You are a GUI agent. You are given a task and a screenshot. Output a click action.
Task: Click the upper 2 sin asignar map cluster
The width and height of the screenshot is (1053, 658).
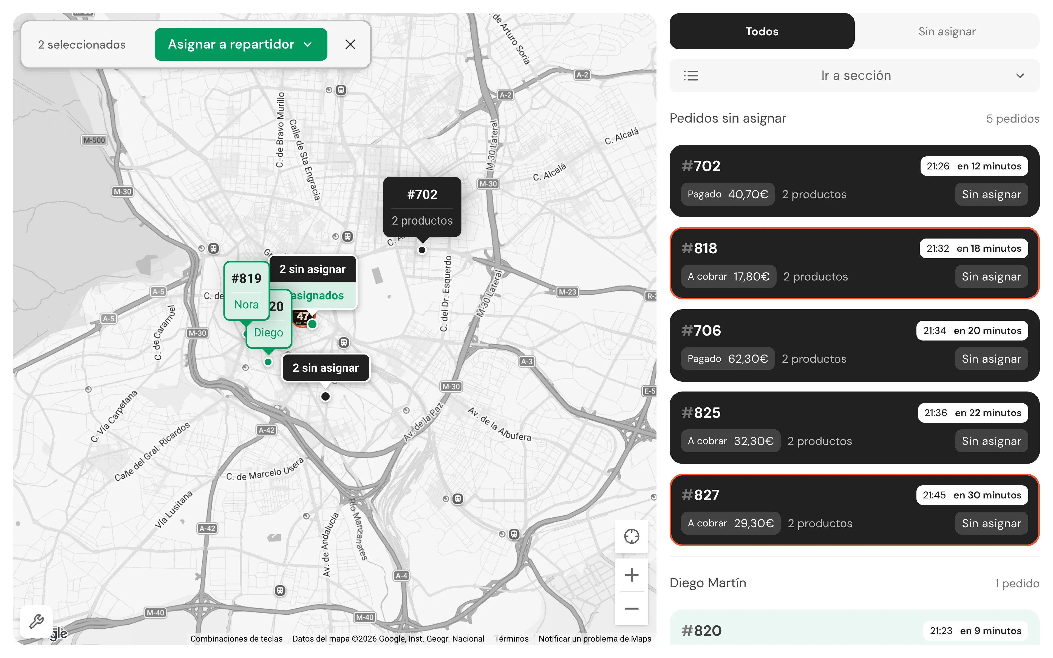pyautogui.click(x=312, y=269)
